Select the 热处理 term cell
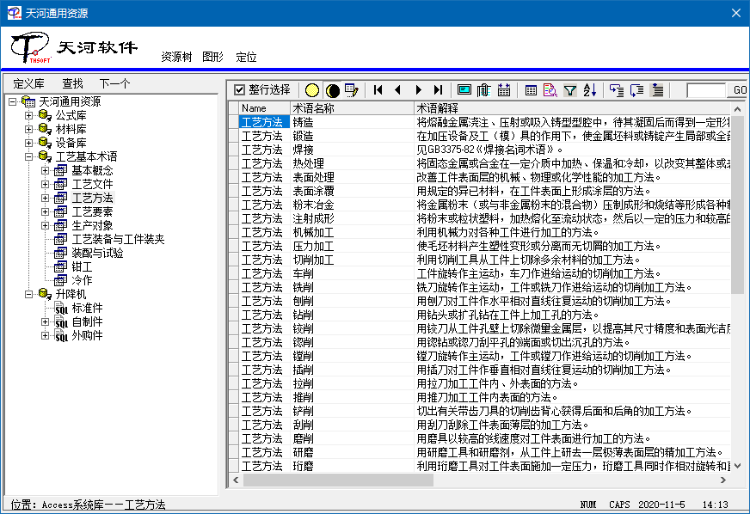This screenshot has height=514, width=750. pos(352,163)
